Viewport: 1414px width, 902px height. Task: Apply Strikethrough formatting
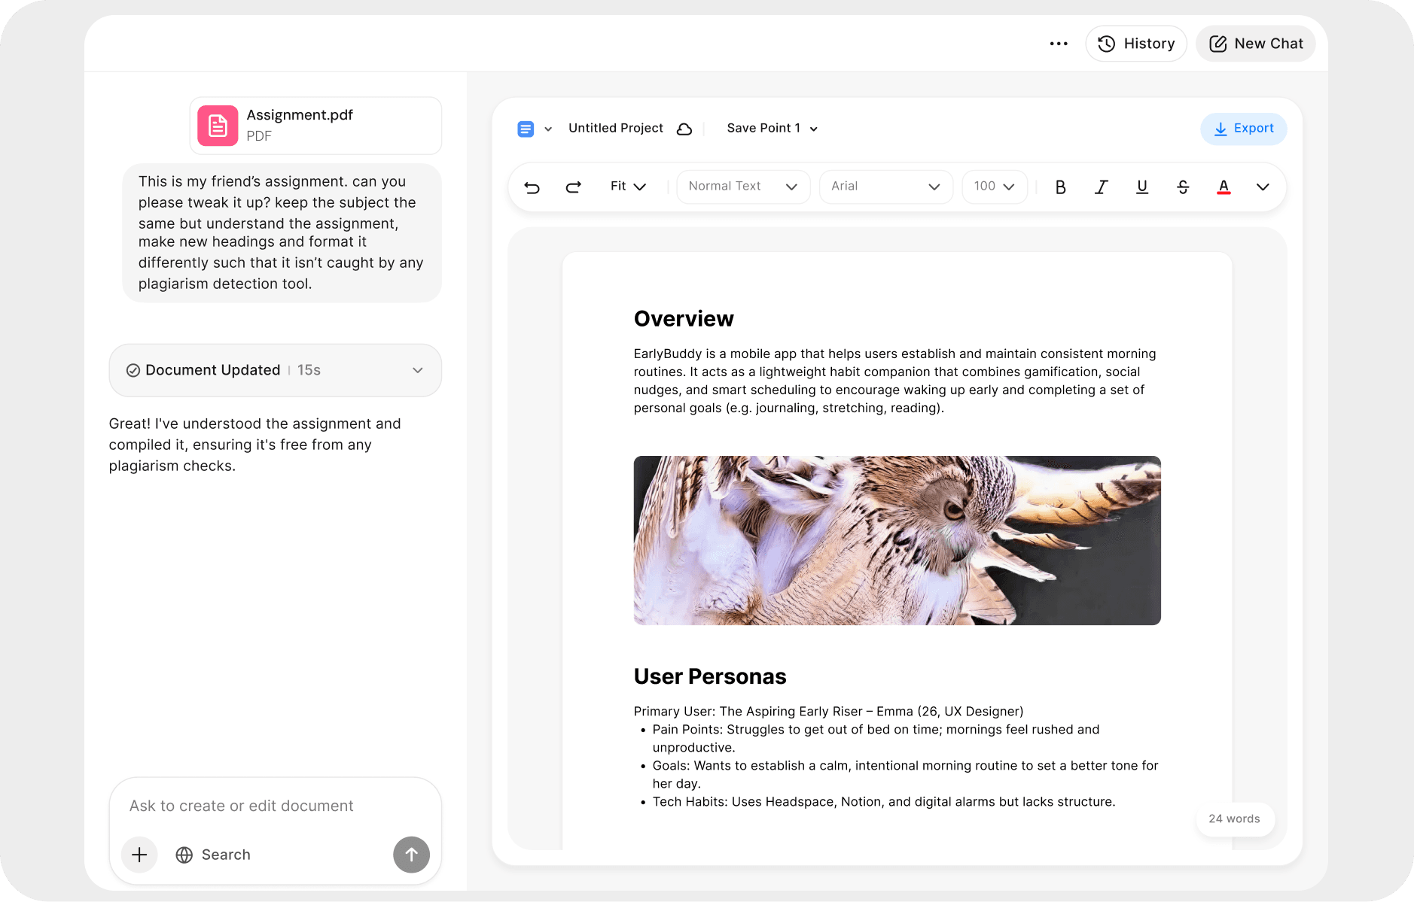pyautogui.click(x=1182, y=187)
